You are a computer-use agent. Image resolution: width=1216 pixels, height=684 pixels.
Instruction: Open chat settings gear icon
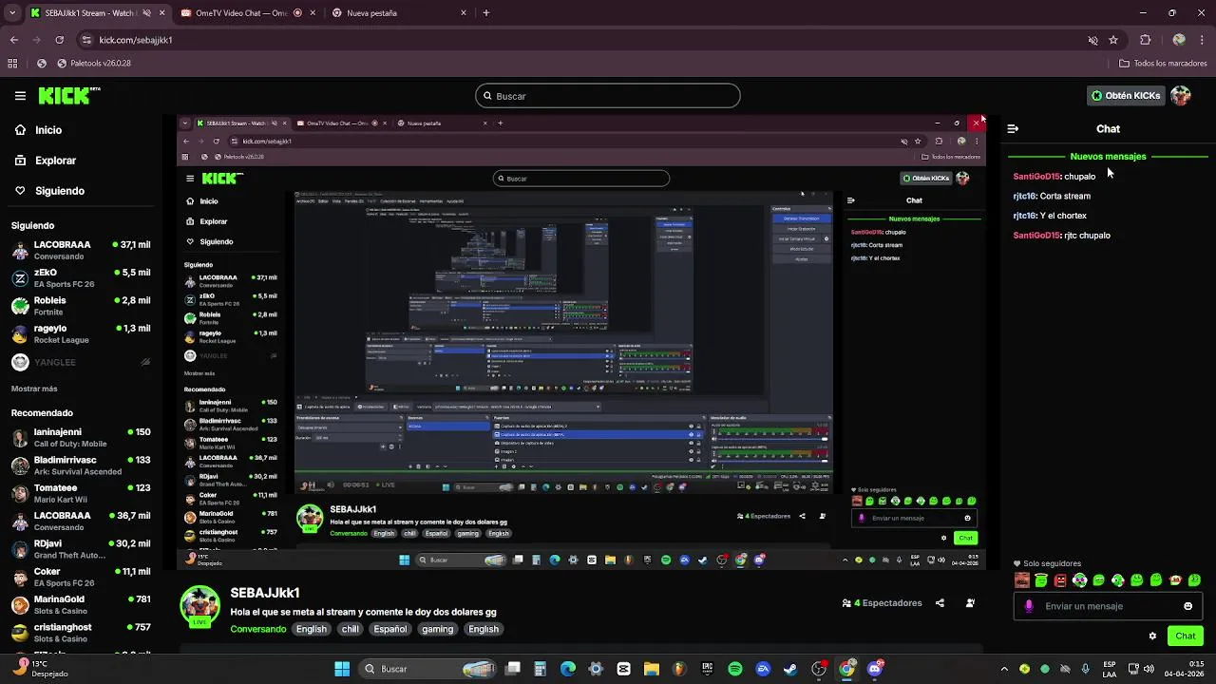pos(1152,636)
